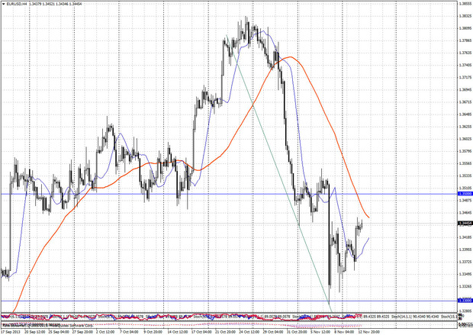Click the 1.36025 price axis label
The width and height of the screenshot is (473, 335).
point(465,139)
